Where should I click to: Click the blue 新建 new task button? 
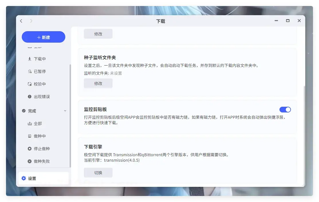(x=43, y=37)
